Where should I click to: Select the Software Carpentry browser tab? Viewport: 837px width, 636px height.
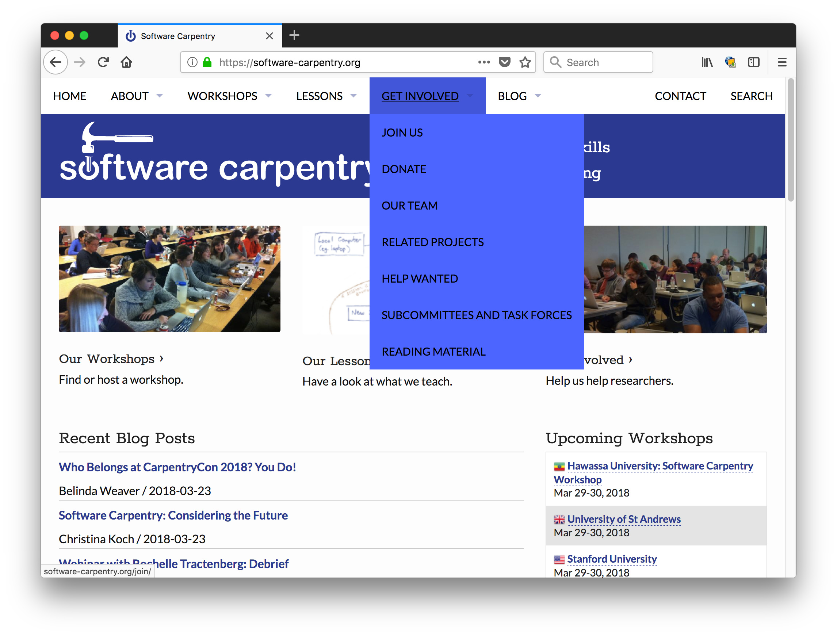(x=200, y=36)
